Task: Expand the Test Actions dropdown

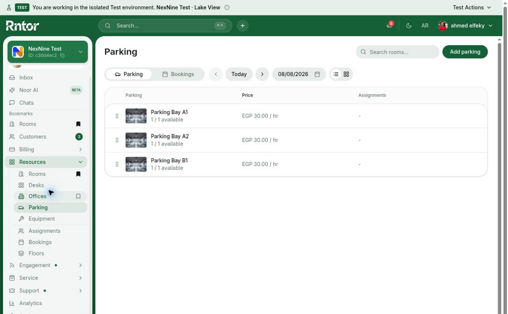Action: tap(472, 7)
